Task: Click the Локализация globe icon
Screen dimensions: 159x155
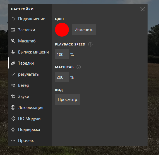Action: click(x=13, y=108)
